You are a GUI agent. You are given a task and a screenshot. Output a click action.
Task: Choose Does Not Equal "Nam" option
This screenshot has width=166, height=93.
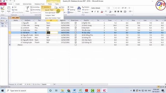52,13
